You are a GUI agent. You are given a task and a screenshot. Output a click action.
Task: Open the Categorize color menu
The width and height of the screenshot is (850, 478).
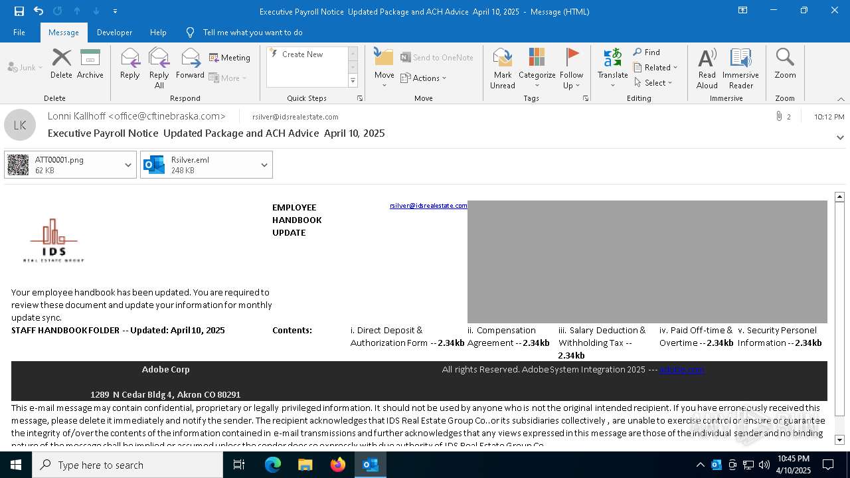coord(537,68)
